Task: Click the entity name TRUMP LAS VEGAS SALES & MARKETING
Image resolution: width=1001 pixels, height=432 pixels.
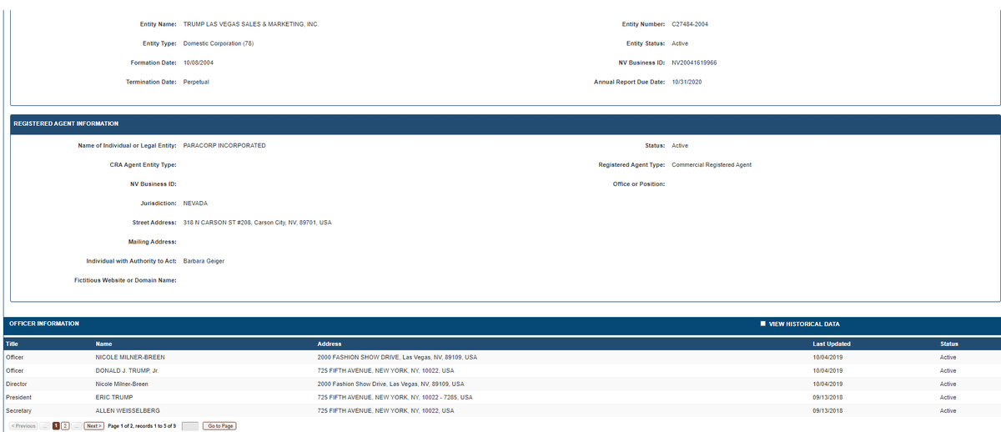Action: 250,24
